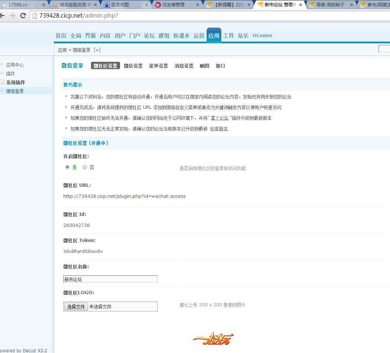
Task: Switch to the 导读-我的帖子 browser tab
Action: 331,5
